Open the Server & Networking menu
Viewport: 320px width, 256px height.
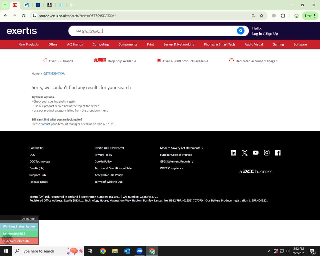[179, 44]
